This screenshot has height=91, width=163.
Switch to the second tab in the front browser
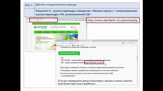pyautogui.click(x=74, y=41)
